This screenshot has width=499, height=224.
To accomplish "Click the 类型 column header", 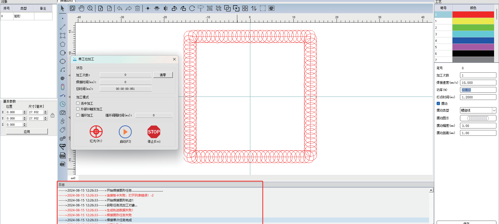I will 24,8.
